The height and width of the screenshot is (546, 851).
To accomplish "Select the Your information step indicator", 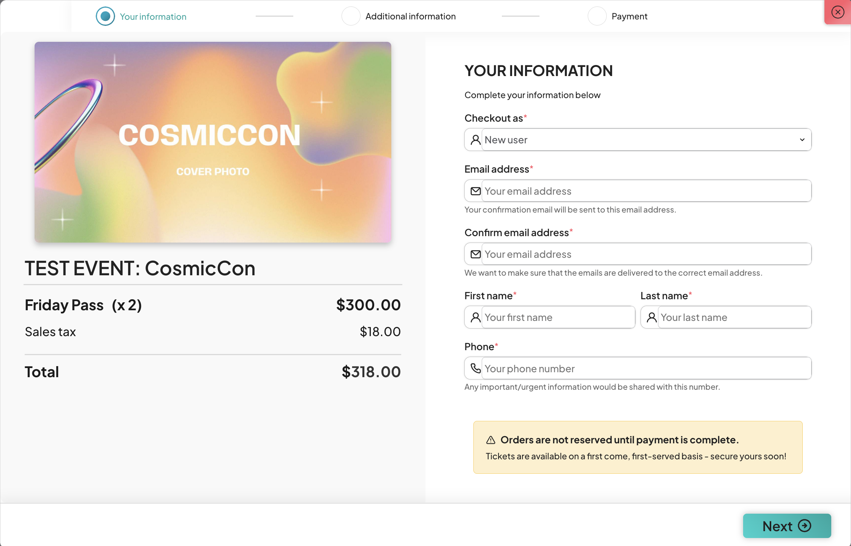I will (x=105, y=16).
